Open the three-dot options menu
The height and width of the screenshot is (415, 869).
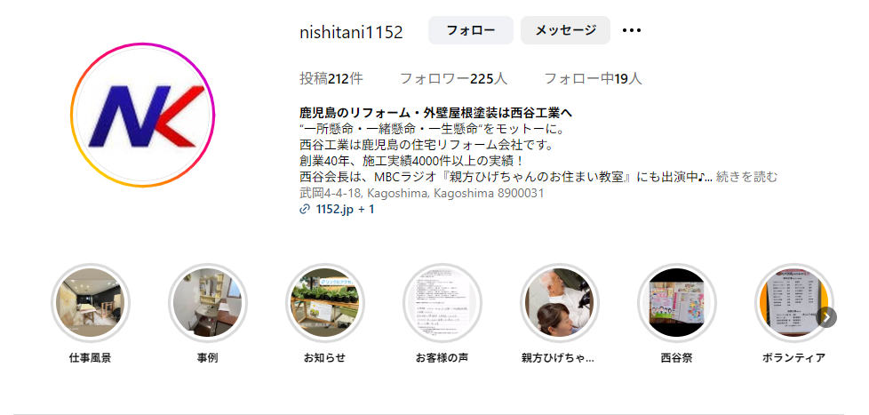click(631, 30)
